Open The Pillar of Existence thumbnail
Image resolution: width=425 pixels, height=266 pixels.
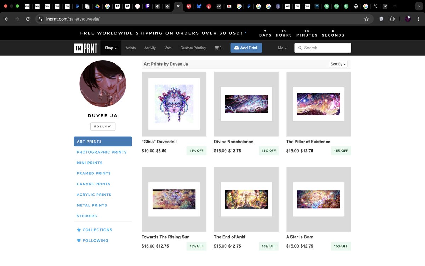pos(318,104)
